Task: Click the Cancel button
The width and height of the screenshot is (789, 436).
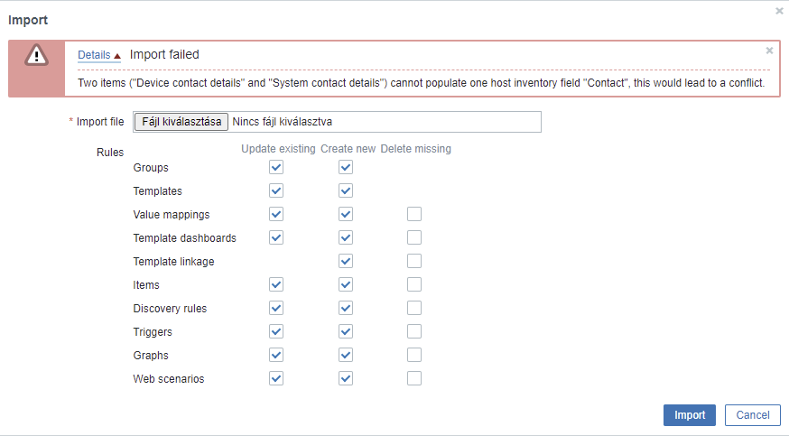Action: pos(752,415)
